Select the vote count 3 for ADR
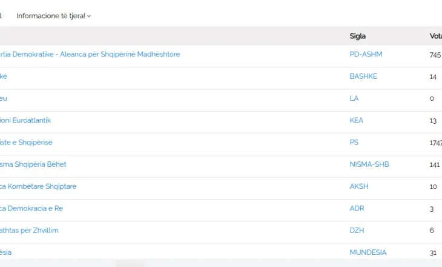Screen dimensions: 442x267 point(432,209)
